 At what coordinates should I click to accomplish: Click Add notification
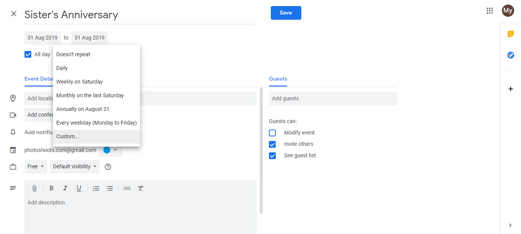pos(39,132)
